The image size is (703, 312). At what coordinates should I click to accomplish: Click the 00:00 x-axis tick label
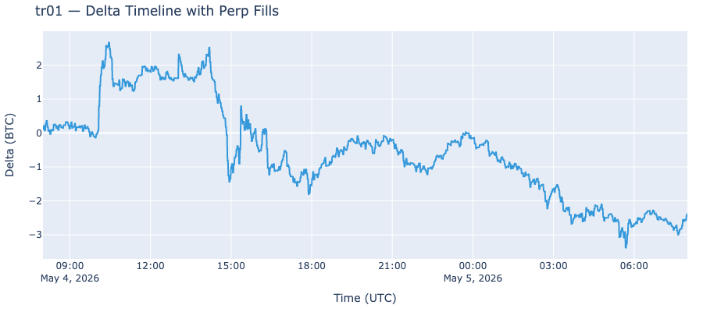[473, 266]
